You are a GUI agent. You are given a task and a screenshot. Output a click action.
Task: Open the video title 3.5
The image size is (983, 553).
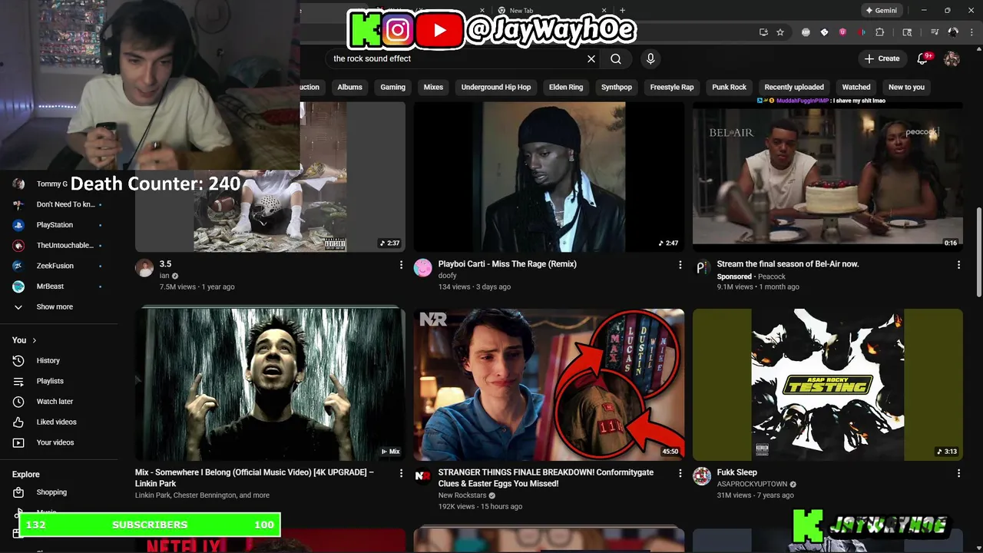click(165, 264)
